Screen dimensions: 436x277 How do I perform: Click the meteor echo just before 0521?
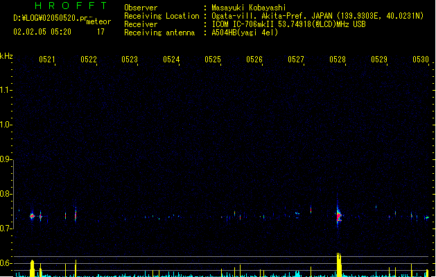32,216
